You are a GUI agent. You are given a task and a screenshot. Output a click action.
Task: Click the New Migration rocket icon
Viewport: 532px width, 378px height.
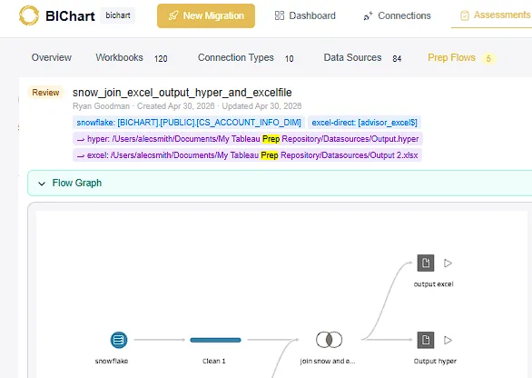coord(173,15)
